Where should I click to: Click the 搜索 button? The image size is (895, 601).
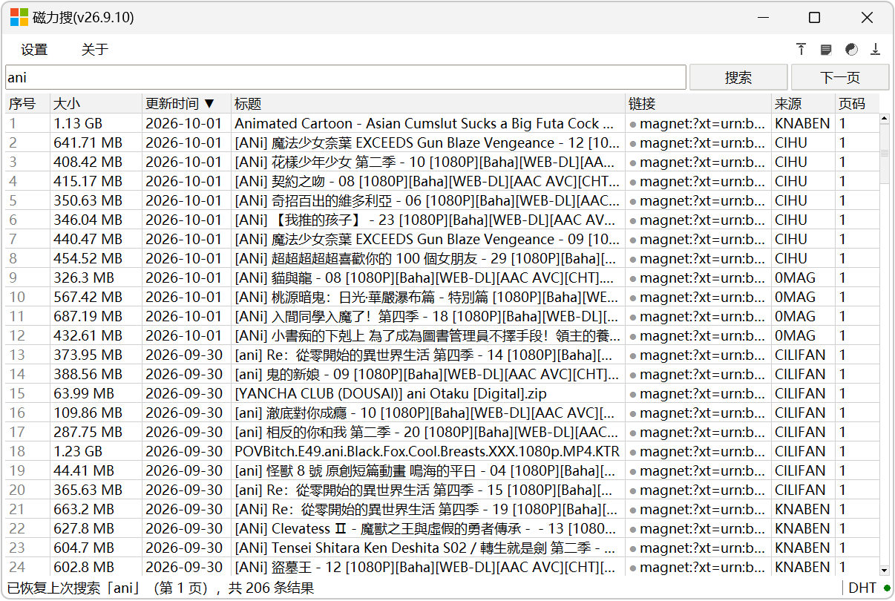tap(738, 77)
